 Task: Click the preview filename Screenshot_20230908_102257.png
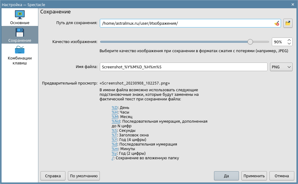pos(135,83)
